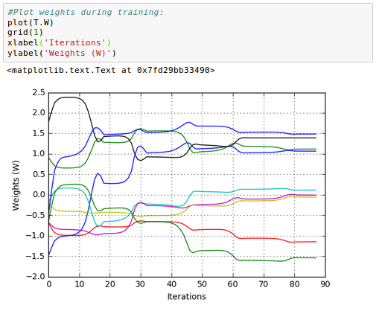The height and width of the screenshot is (311, 379).
Task: Click the 'Iterations' x-axis label
Action: click(x=187, y=297)
